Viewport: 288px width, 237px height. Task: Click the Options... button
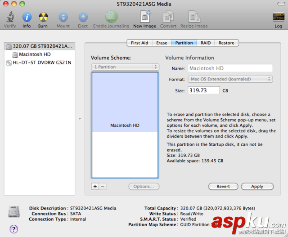pos(144,187)
